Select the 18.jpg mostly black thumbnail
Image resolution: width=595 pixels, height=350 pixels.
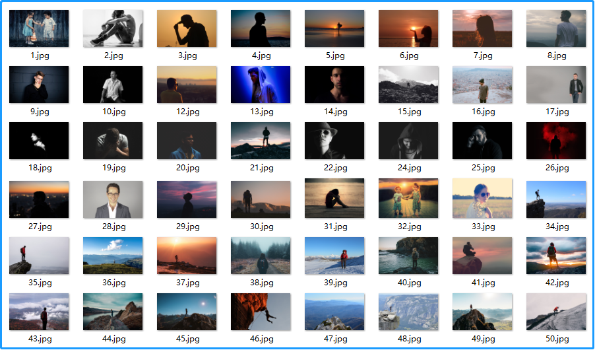click(x=39, y=141)
